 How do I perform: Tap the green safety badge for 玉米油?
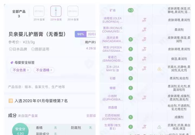(x=131, y=68)
